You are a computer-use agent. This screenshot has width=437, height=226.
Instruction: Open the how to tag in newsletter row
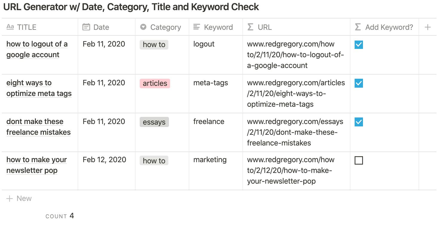pos(154,161)
